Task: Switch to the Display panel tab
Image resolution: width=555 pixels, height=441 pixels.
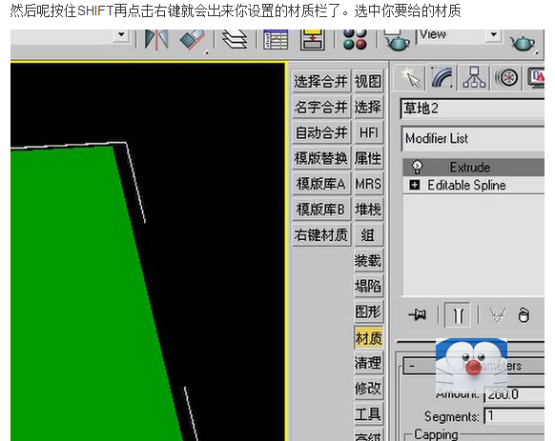Action: 535,77
